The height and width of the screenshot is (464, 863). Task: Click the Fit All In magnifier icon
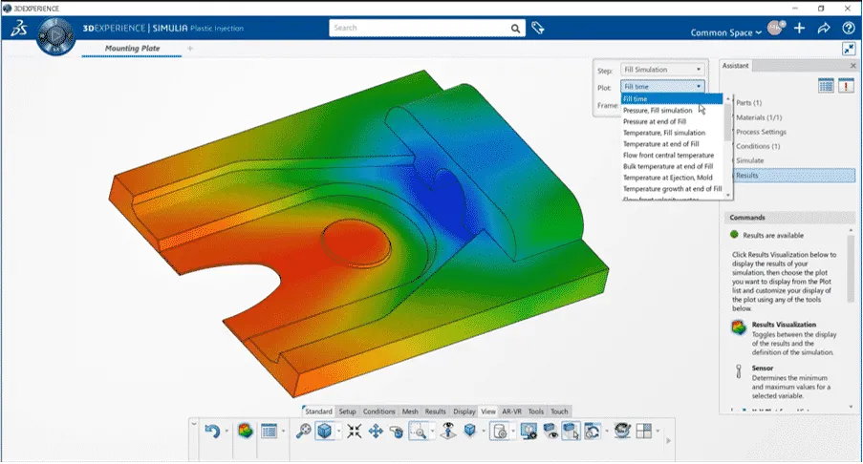coord(303,431)
